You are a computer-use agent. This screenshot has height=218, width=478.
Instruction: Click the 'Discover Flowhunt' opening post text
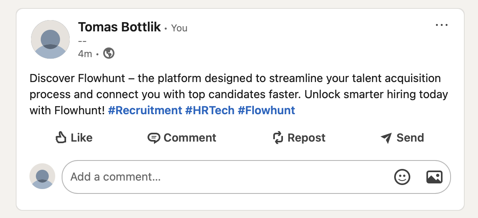(76, 78)
